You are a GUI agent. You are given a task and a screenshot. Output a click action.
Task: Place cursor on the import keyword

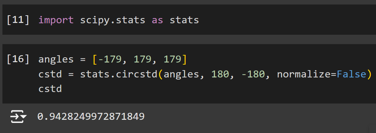56,20
